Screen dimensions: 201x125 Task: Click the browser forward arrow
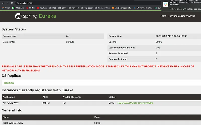pos(8,3)
